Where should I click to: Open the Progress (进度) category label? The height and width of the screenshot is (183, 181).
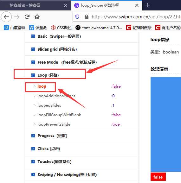(52, 136)
